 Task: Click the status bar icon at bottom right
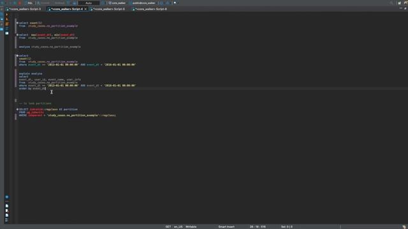tap(404, 226)
